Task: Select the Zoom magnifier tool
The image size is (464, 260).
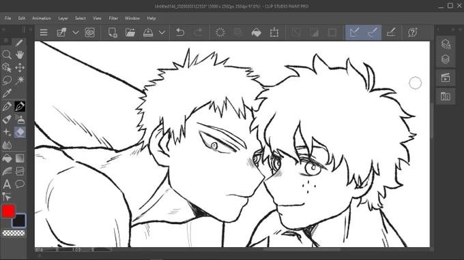Action: pyautogui.click(x=7, y=54)
